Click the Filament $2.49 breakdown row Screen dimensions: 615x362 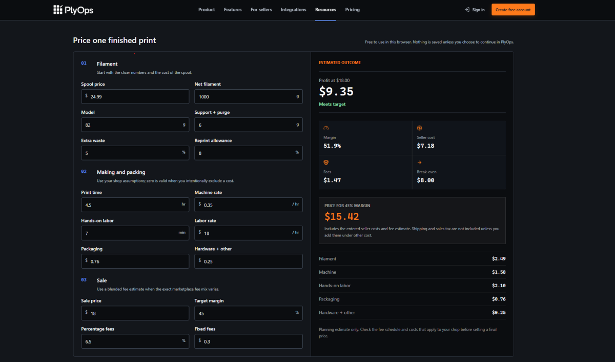coord(412,259)
